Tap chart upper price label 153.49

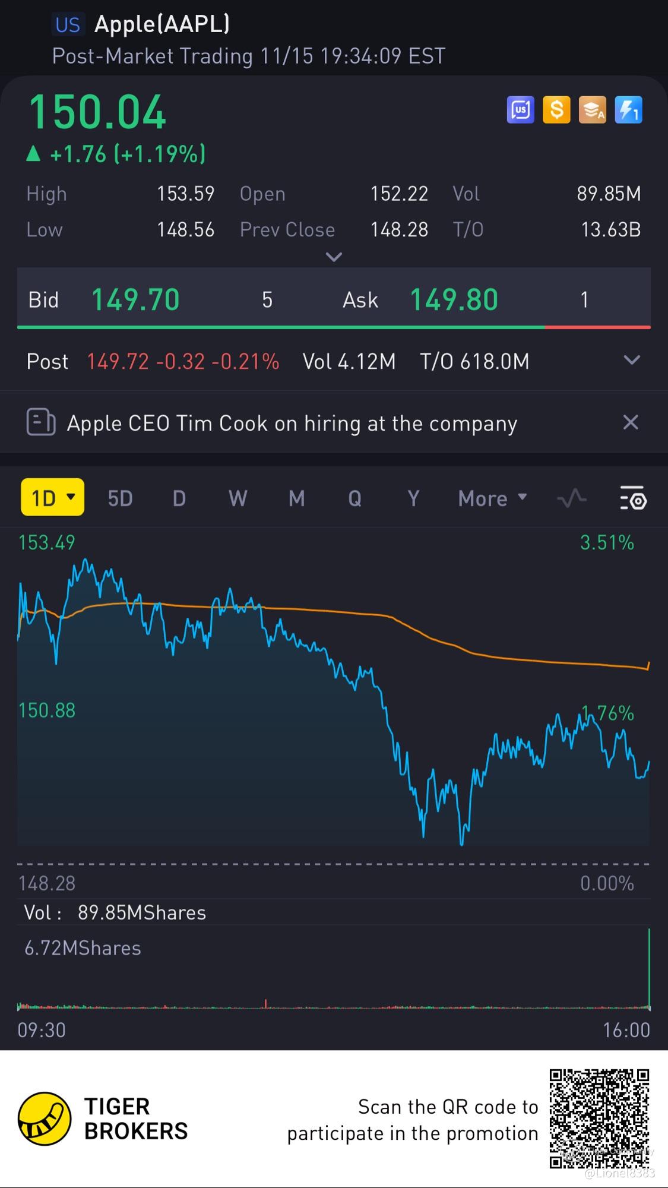[x=47, y=543]
